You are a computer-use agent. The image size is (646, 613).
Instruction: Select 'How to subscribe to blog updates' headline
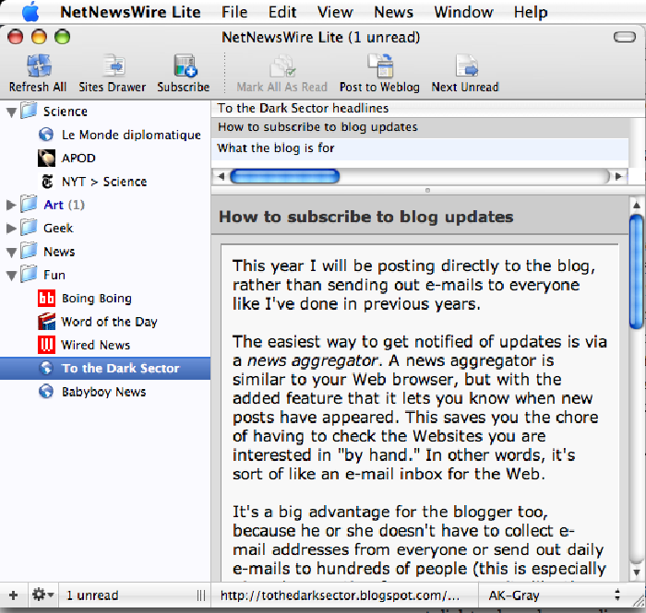(420, 127)
